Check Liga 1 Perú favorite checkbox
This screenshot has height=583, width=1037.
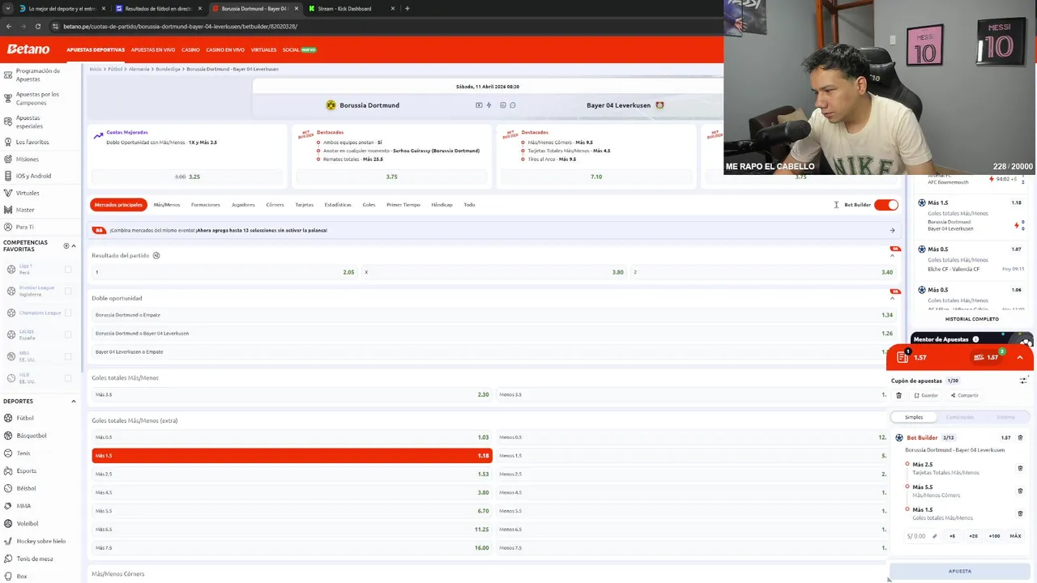tap(68, 269)
